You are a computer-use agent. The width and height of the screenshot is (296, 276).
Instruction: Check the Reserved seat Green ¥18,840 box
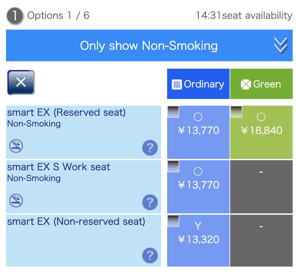[236, 112]
